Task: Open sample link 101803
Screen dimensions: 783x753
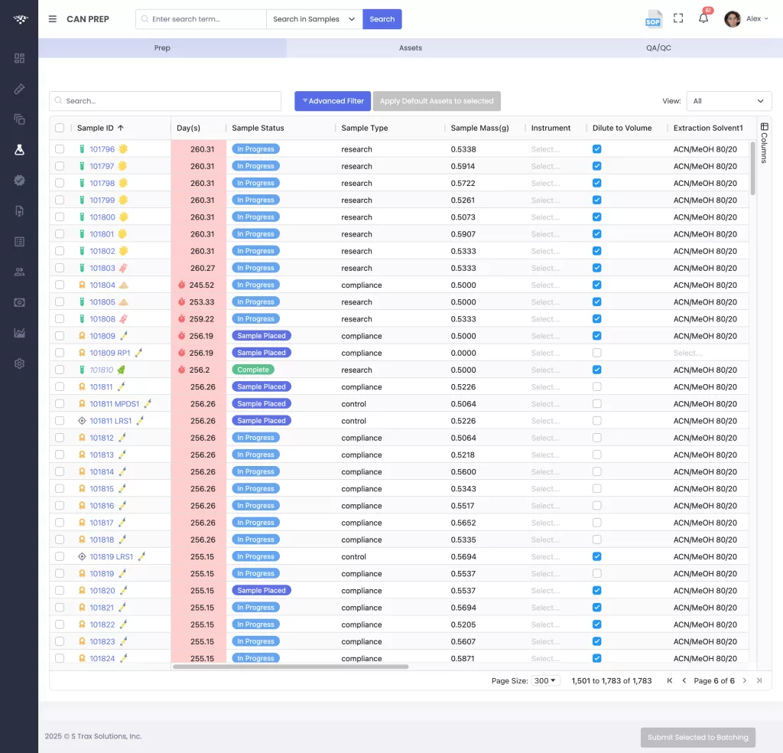Action: pyautogui.click(x=102, y=268)
